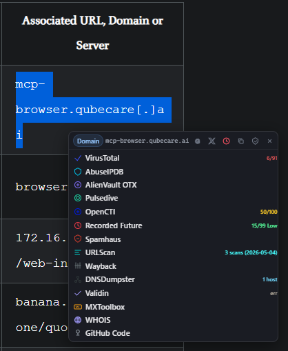Screen dimensions: 288x351
Task: Click the OpenCTI blue circle icon
Action: pyautogui.click(x=78, y=212)
